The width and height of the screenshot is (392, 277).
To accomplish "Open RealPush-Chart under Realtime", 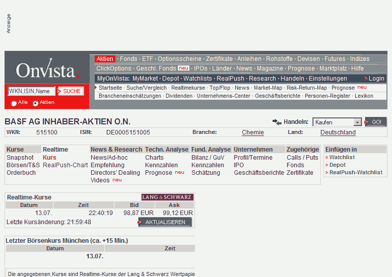I will (66, 165).
